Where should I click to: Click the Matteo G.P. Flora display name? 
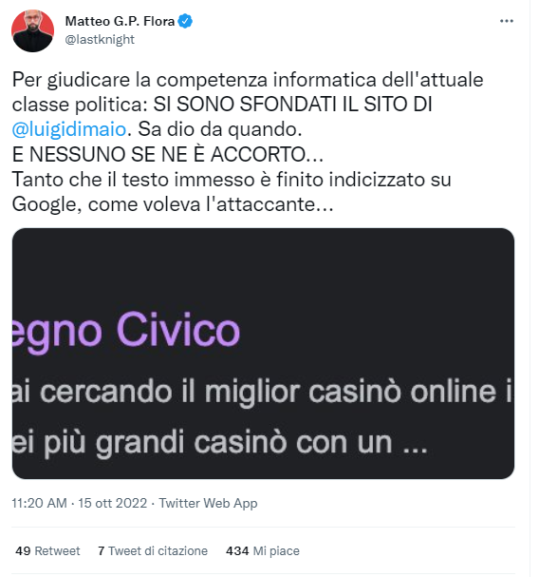click(x=120, y=21)
